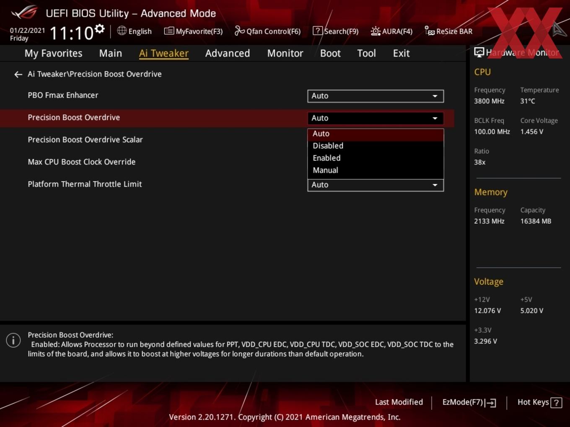
Task: Switch to the Main tab
Action: tap(110, 53)
